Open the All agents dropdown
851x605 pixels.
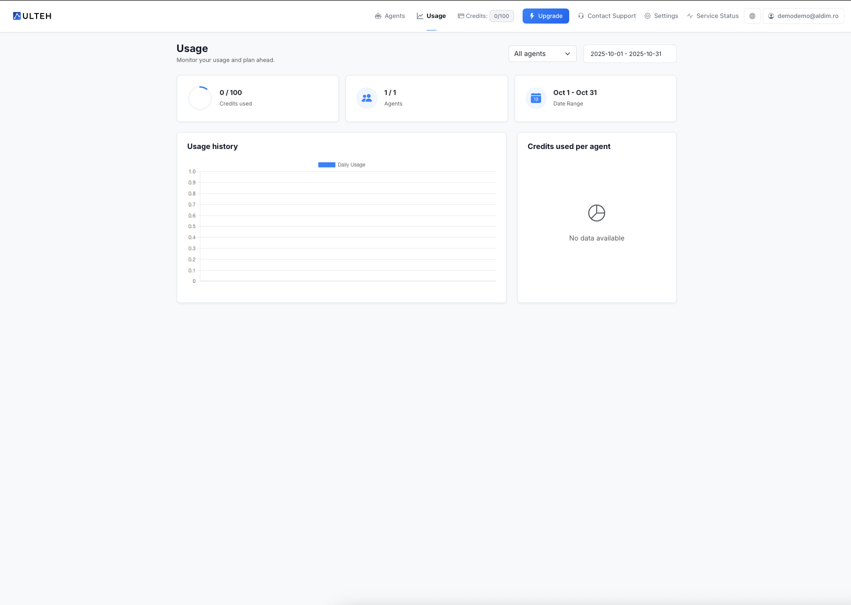[x=542, y=53]
